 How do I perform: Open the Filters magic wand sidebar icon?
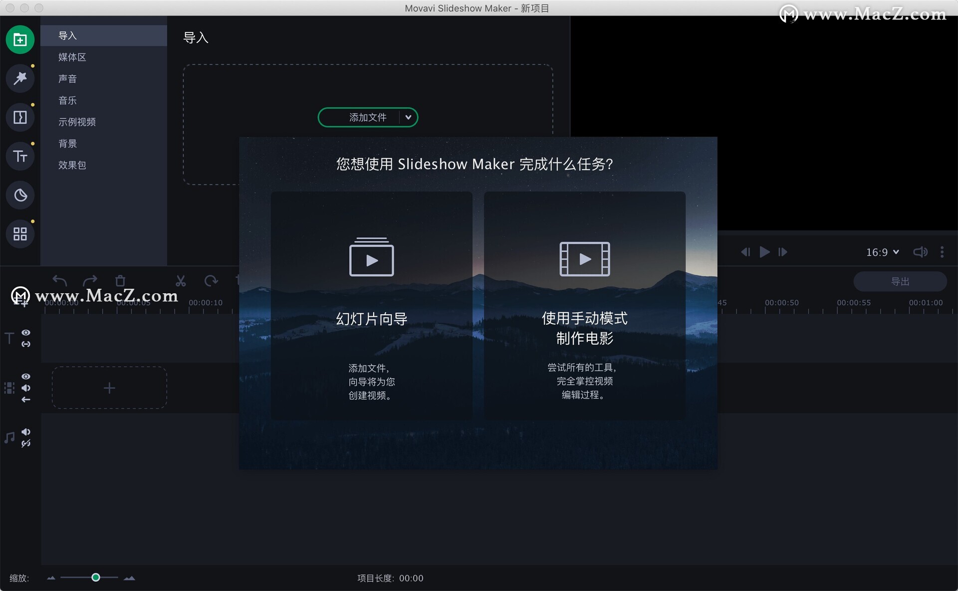pyautogui.click(x=20, y=78)
